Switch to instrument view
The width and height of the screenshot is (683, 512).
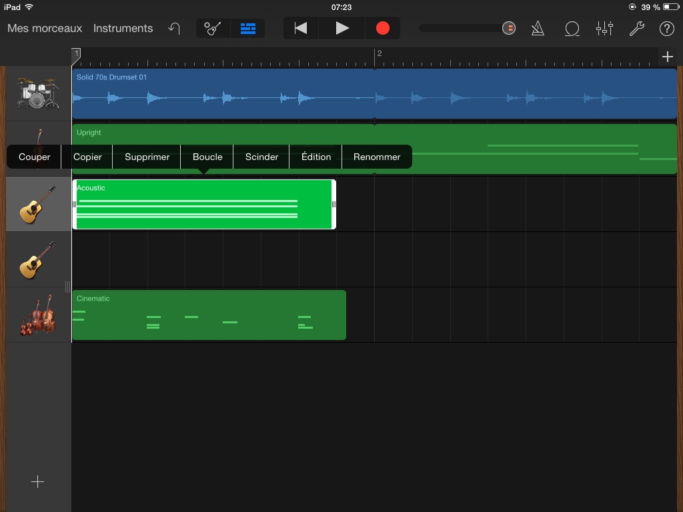point(213,29)
